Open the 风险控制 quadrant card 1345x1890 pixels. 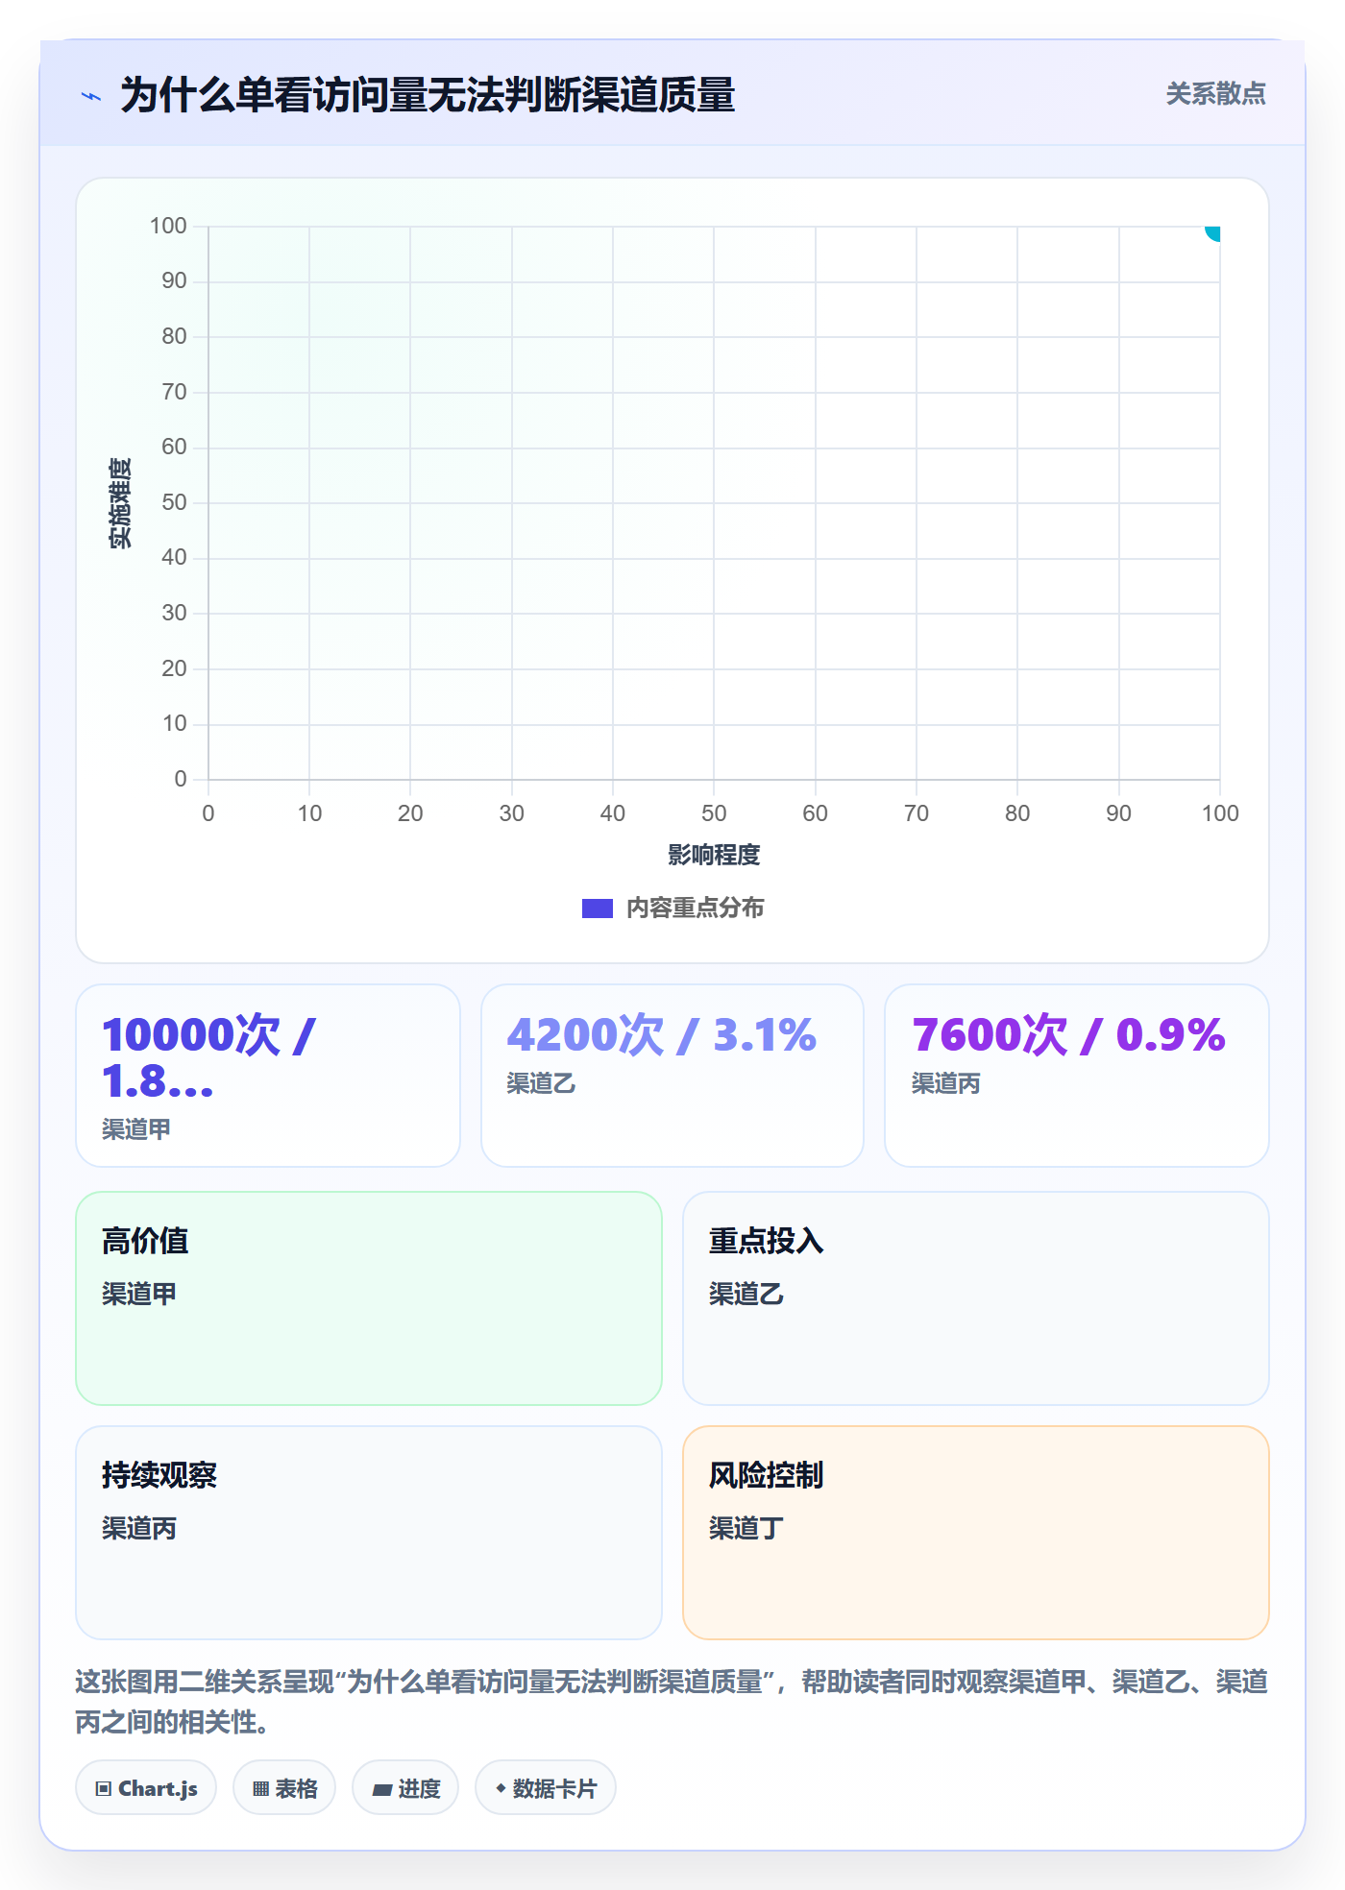[976, 1533]
